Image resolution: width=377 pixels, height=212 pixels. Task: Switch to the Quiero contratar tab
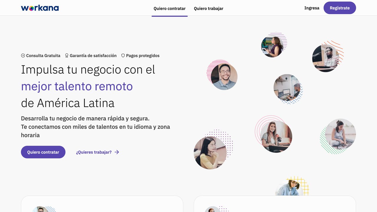(170, 9)
